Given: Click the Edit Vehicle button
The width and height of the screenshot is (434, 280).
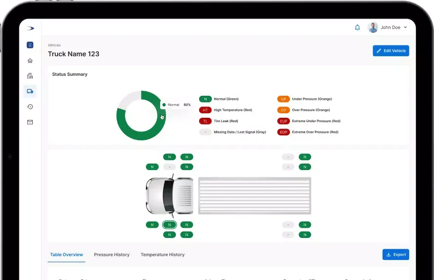Looking at the screenshot, I should (x=391, y=51).
